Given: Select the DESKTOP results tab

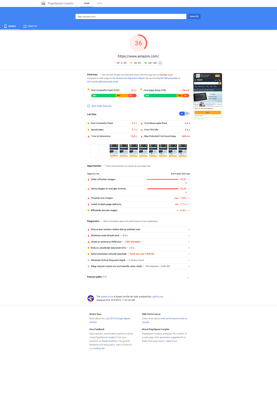Looking at the screenshot, I should pos(30,26).
